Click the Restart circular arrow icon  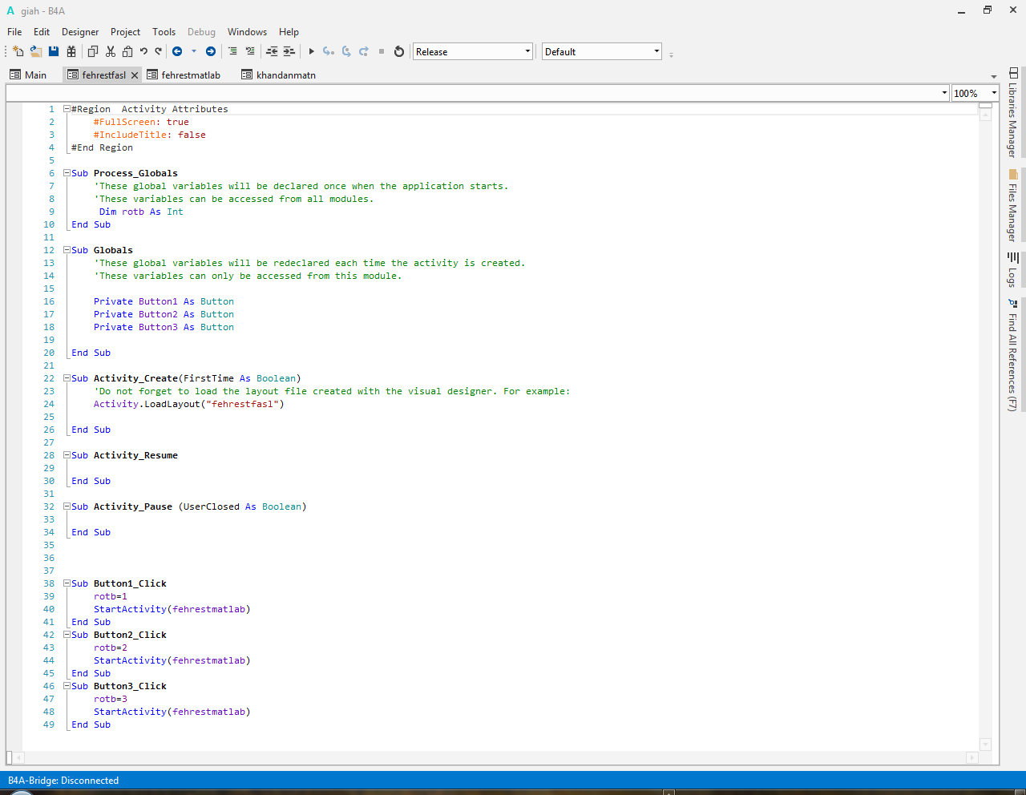(x=399, y=51)
